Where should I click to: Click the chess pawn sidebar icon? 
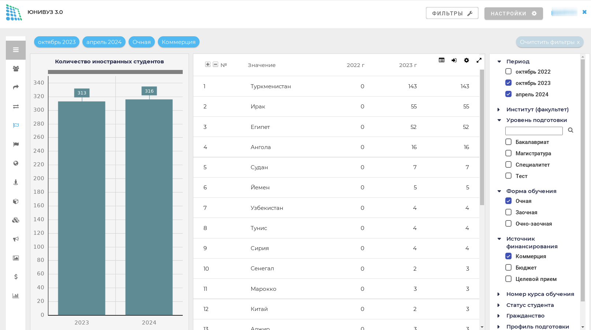[x=16, y=182]
